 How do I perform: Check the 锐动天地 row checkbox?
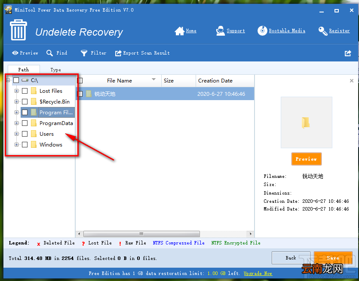point(80,94)
